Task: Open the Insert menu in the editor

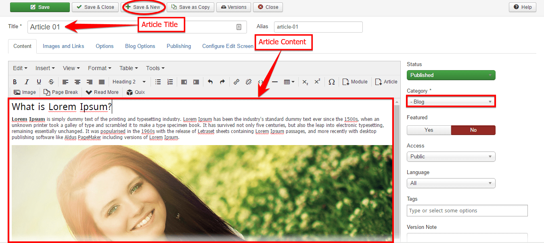Action: point(45,68)
